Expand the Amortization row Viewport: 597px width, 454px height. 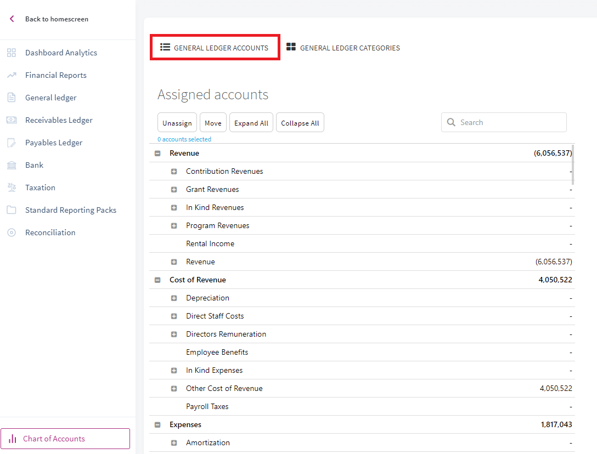174,442
